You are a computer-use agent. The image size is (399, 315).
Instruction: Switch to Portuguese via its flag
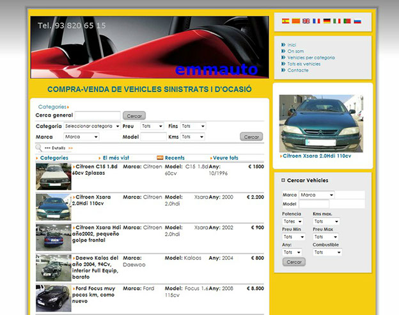(x=347, y=21)
